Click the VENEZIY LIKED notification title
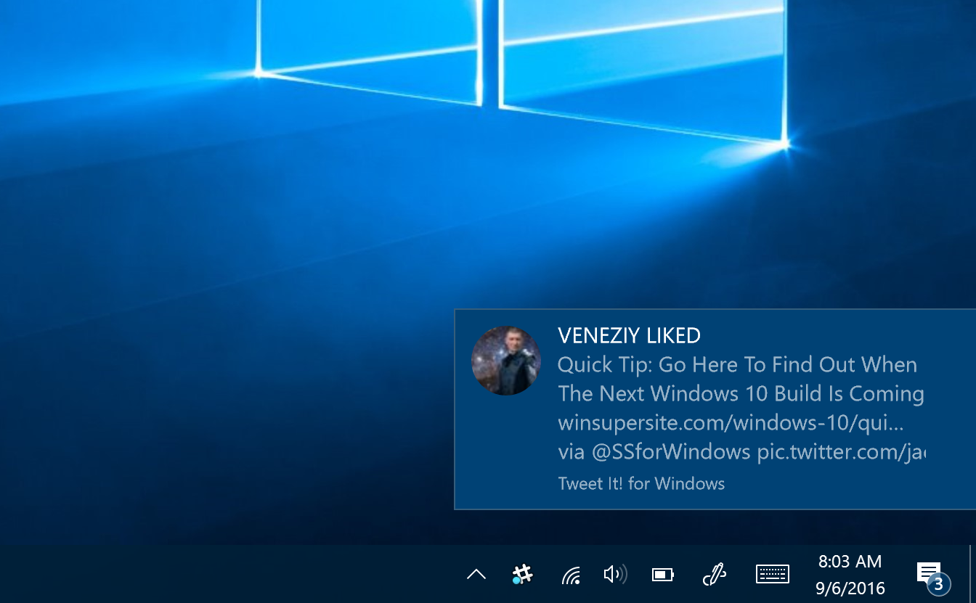Image resolution: width=976 pixels, height=603 pixels. [629, 335]
